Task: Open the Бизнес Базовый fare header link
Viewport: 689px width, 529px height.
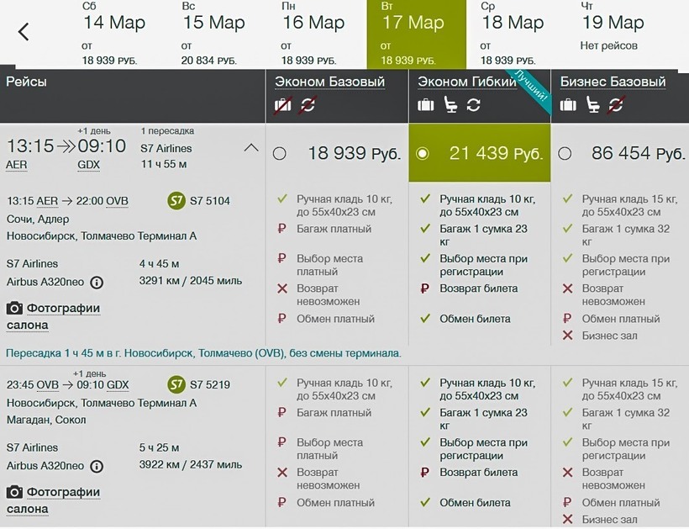Action: point(613,82)
